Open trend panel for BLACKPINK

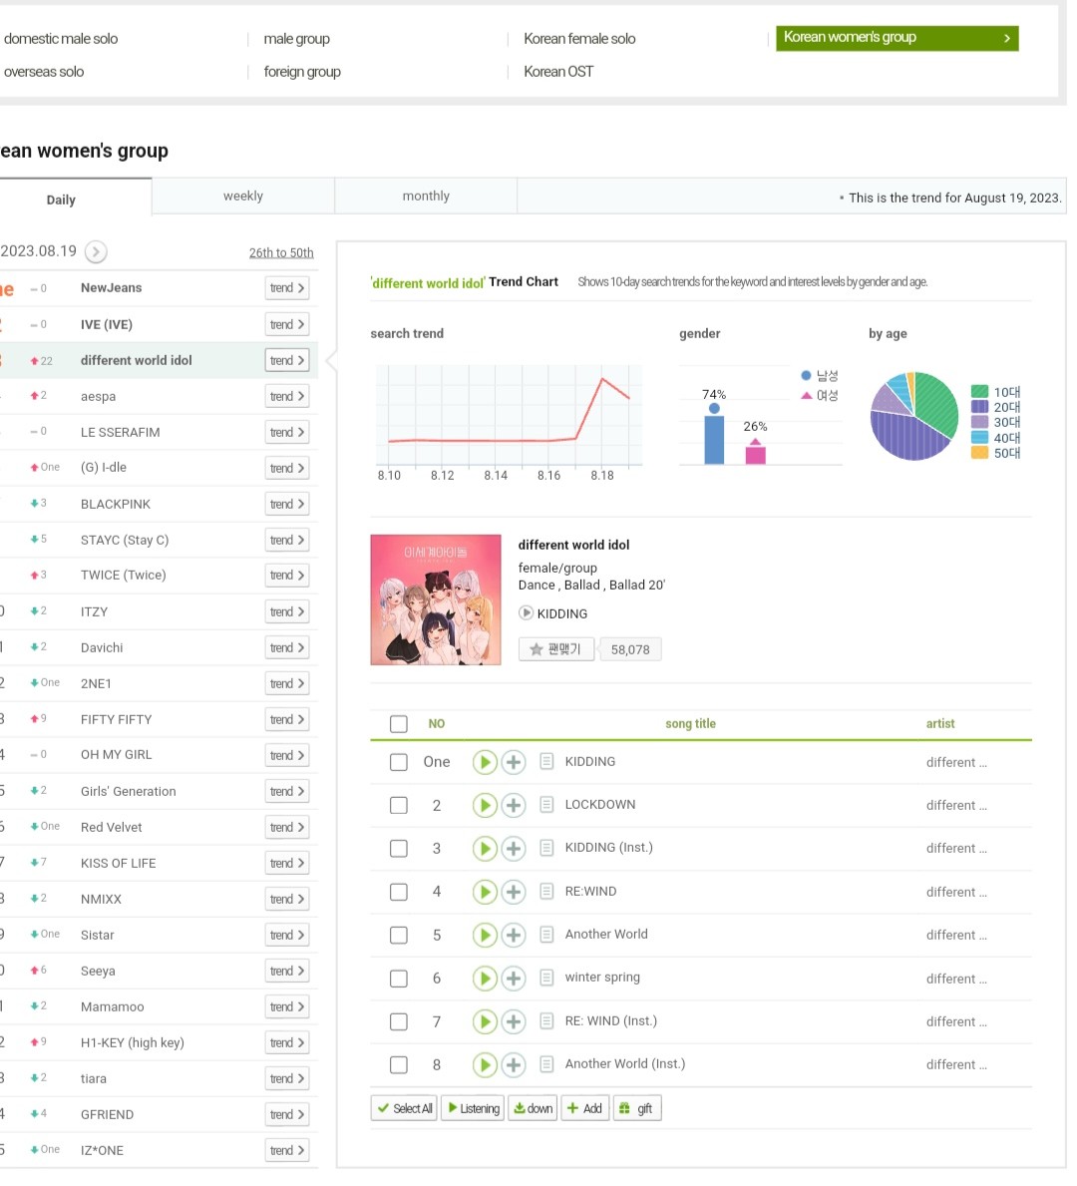(287, 504)
